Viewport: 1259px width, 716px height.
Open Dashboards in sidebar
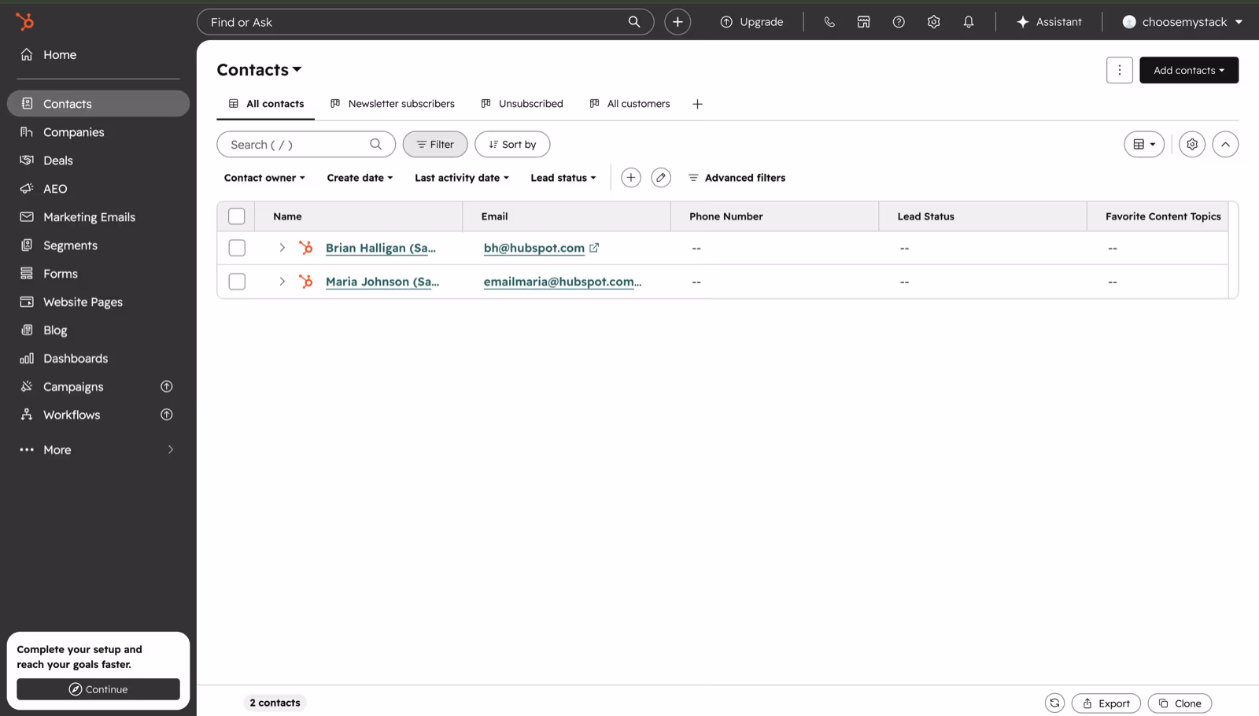coord(98,359)
